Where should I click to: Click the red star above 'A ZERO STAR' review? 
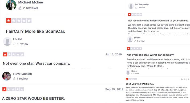tap(4, 89)
